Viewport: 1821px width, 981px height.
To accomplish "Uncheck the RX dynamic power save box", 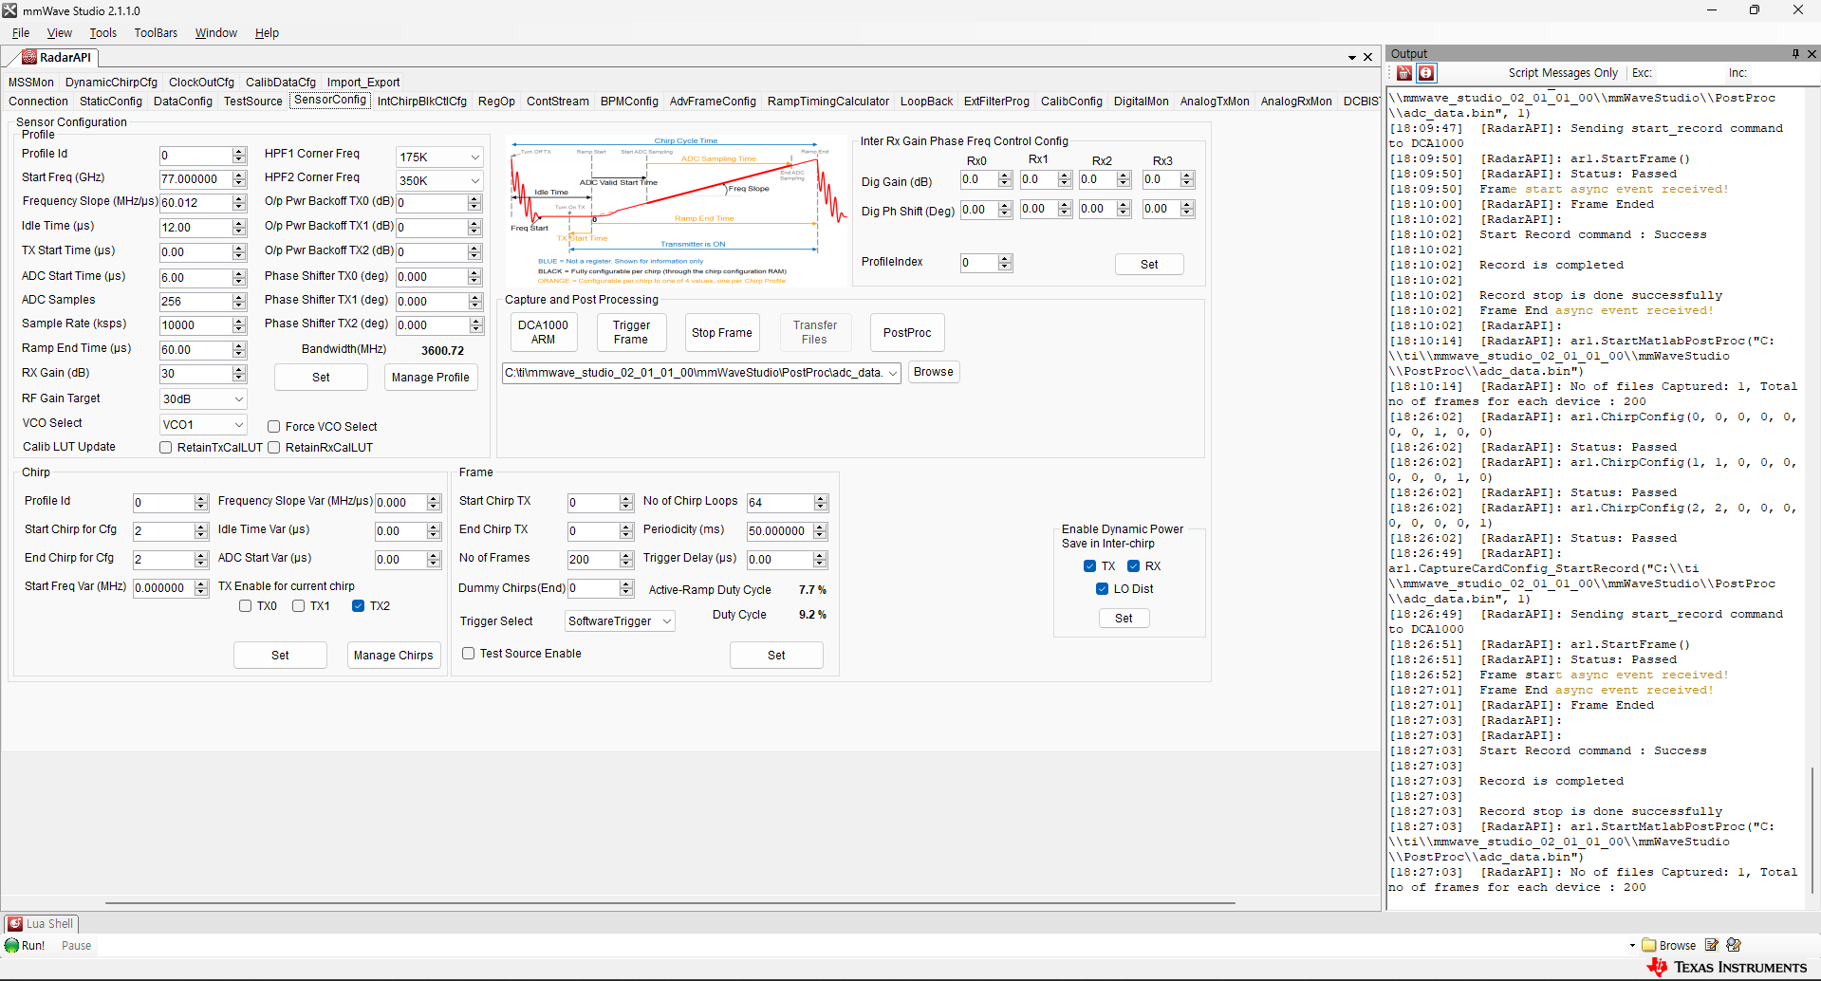I will tap(1133, 566).
